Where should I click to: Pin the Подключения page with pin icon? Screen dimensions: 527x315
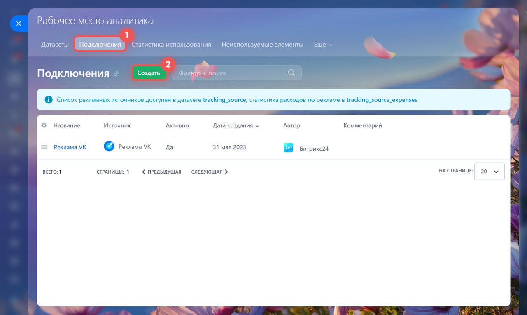click(x=116, y=74)
